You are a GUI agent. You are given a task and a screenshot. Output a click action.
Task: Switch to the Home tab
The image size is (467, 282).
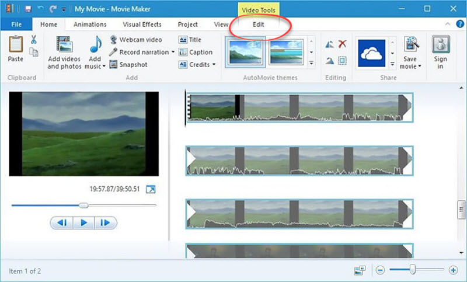pyautogui.click(x=48, y=25)
